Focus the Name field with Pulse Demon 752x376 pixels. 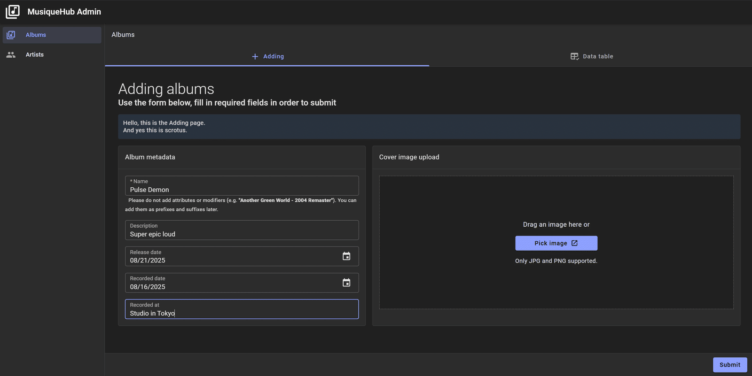coord(242,186)
